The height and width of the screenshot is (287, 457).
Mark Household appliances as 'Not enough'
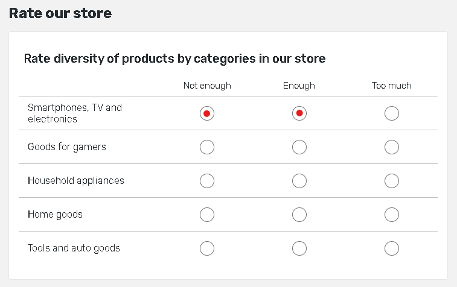(207, 181)
